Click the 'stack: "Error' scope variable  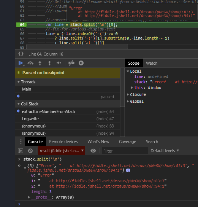pos(166,82)
